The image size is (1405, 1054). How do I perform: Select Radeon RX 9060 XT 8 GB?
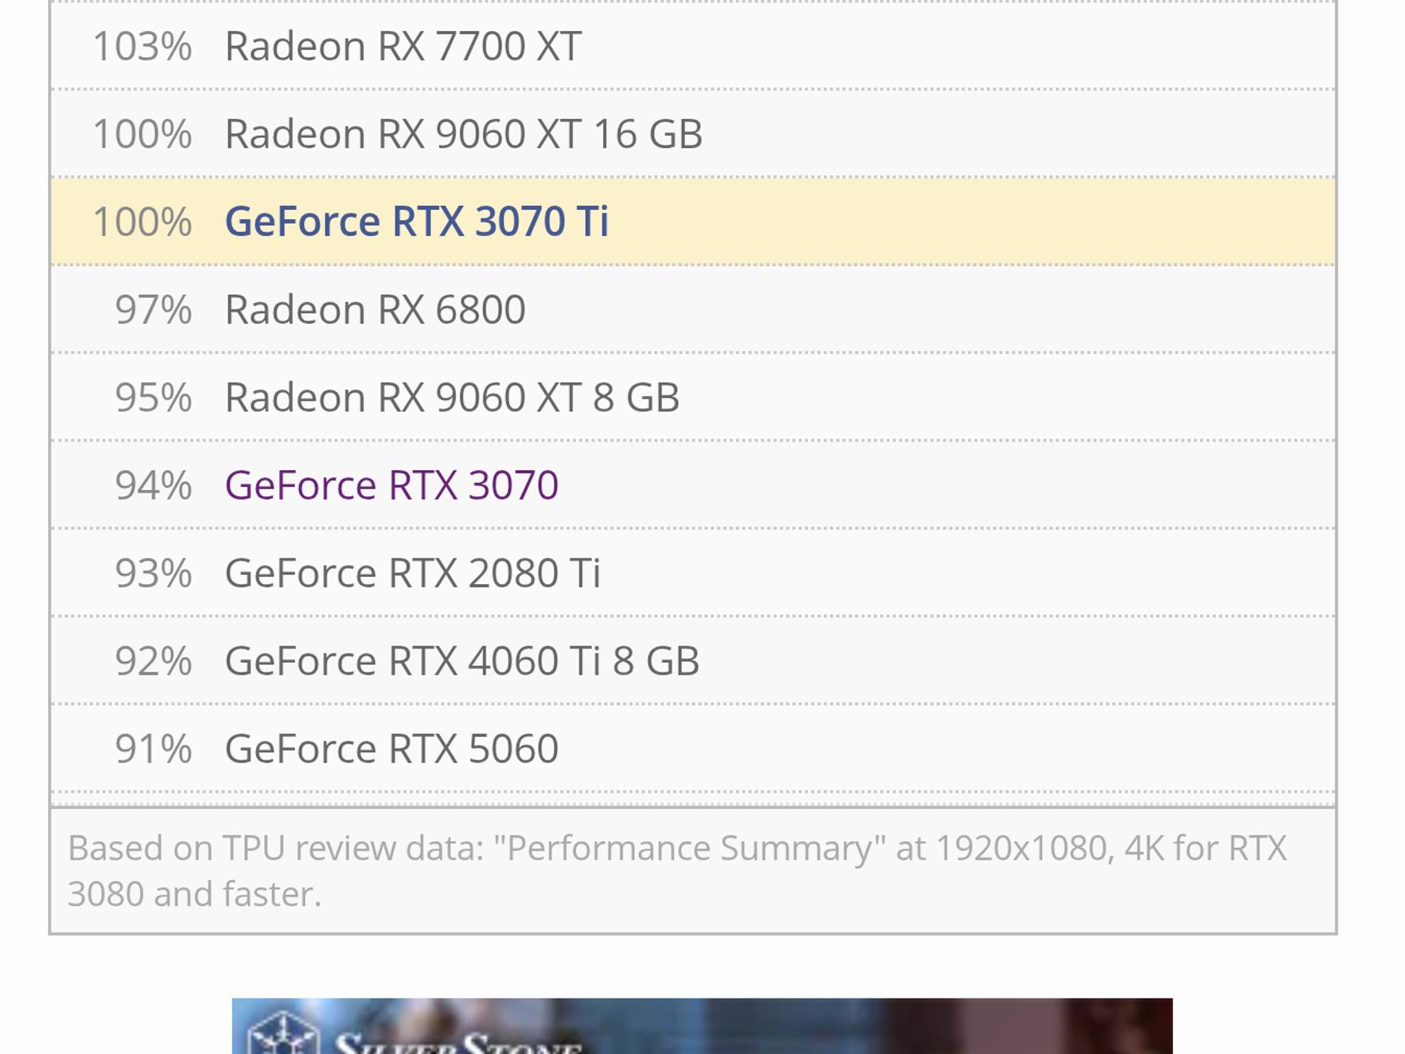tap(452, 397)
